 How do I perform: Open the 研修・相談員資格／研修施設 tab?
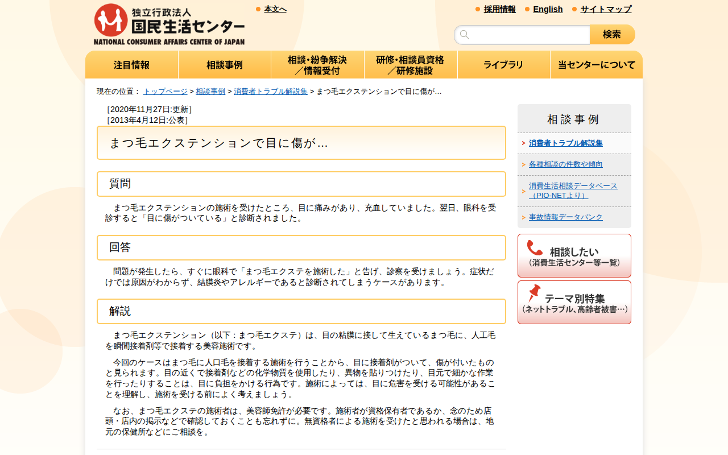(411, 65)
